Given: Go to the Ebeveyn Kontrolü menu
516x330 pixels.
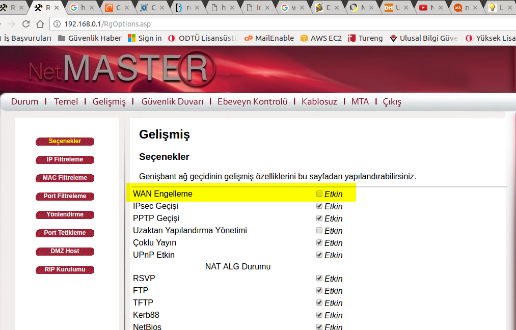Looking at the screenshot, I should tap(252, 101).
